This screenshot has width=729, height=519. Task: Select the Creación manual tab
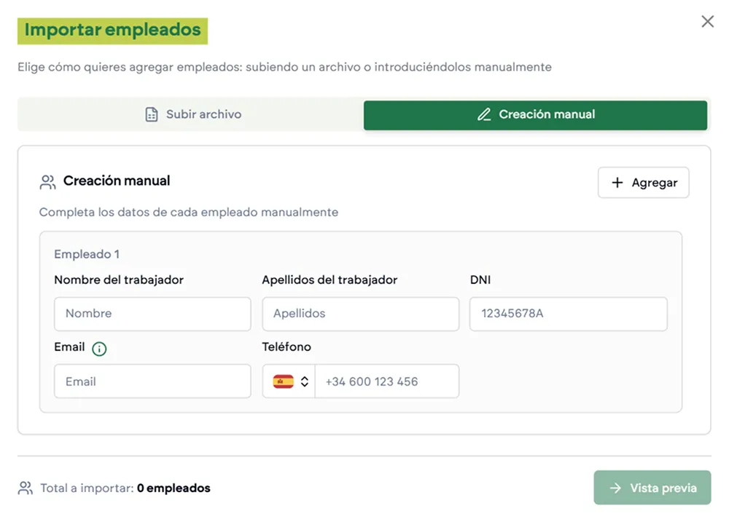click(x=536, y=114)
